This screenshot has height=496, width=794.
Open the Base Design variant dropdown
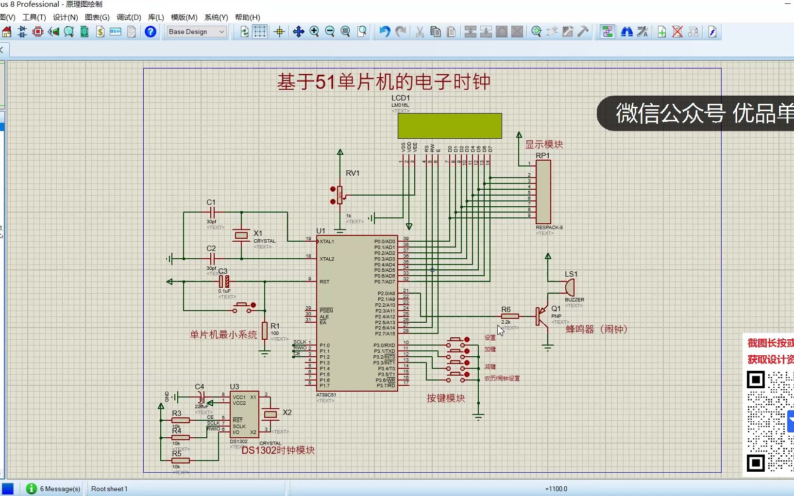(x=197, y=32)
